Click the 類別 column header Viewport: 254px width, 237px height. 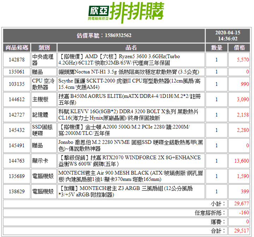pyautogui.click(x=44, y=48)
